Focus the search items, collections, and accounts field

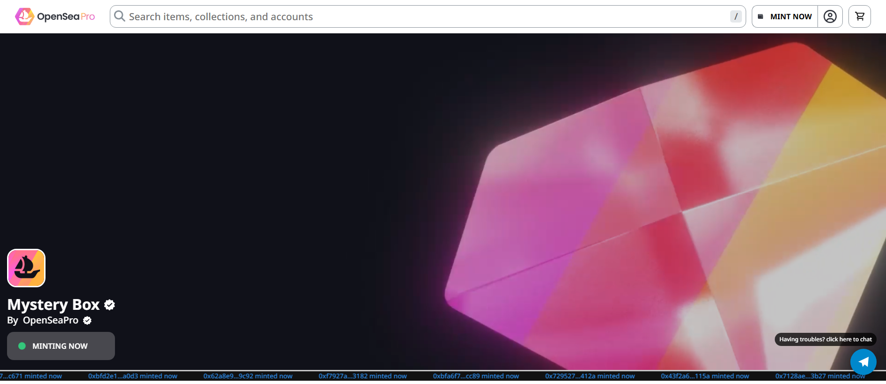point(428,16)
